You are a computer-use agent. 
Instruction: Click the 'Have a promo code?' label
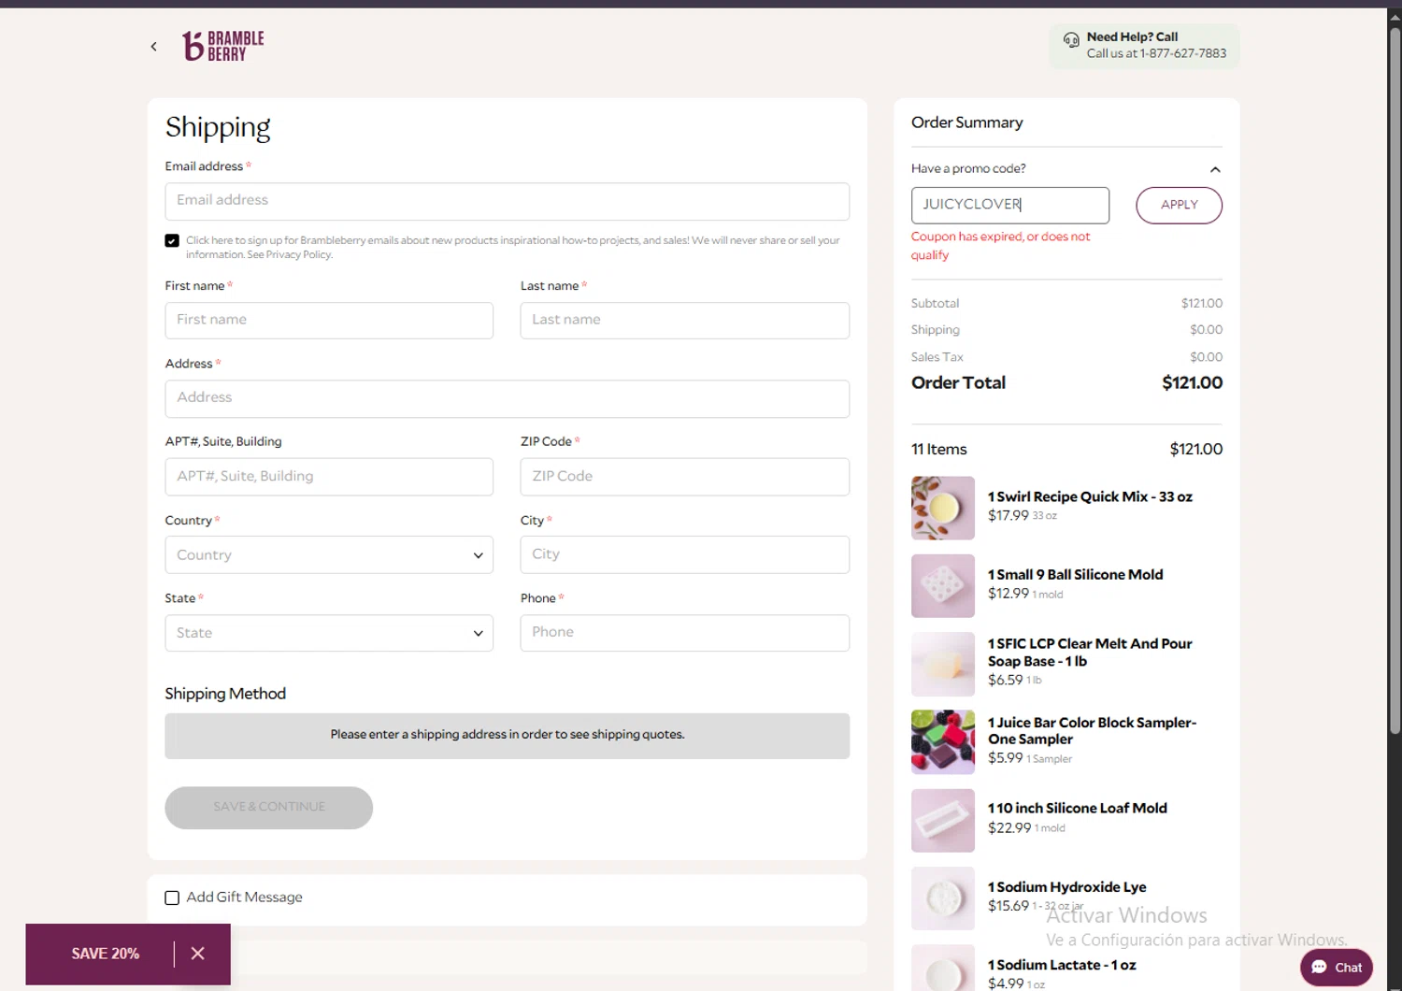click(x=968, y=168)
